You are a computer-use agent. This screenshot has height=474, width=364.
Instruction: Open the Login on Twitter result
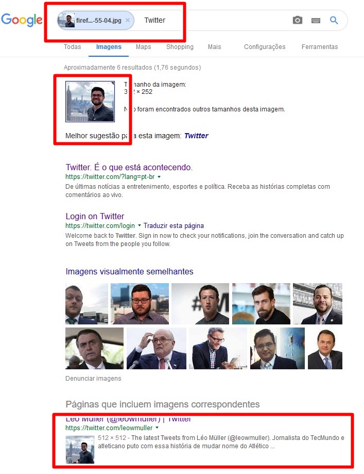pos(95,216)
